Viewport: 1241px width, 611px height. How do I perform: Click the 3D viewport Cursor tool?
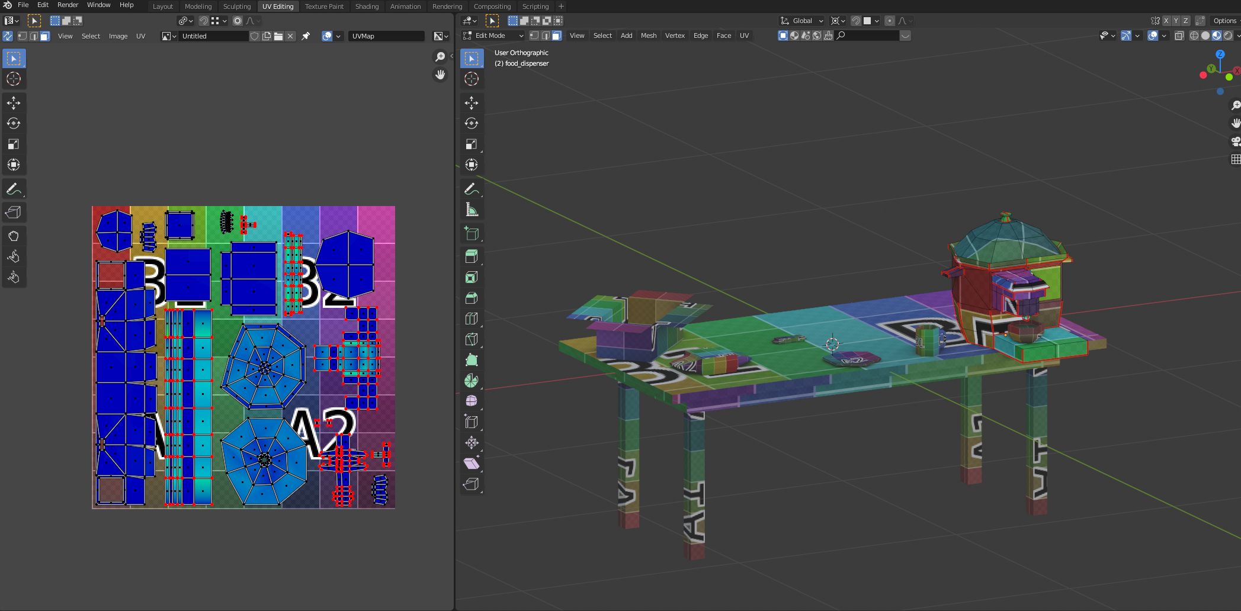[472, 79]
